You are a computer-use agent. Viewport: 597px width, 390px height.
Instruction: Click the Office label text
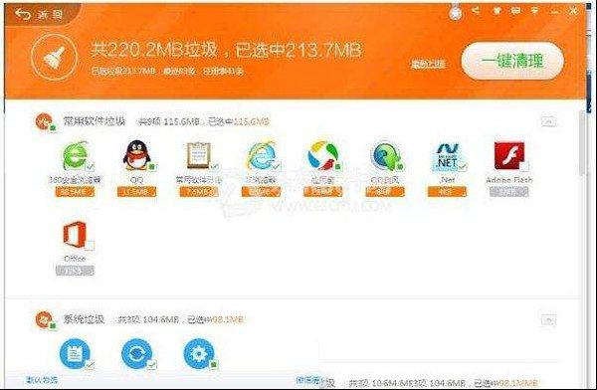tap(75, 259)
